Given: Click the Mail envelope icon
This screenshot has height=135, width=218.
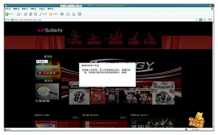Looking at the screenshot, I should (x=68, y=14).
